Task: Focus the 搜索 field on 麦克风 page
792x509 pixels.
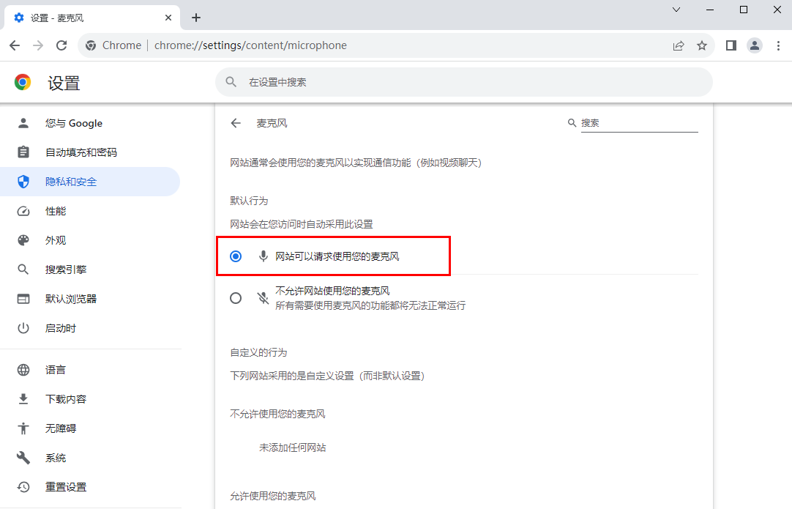Action: (640, 123)
